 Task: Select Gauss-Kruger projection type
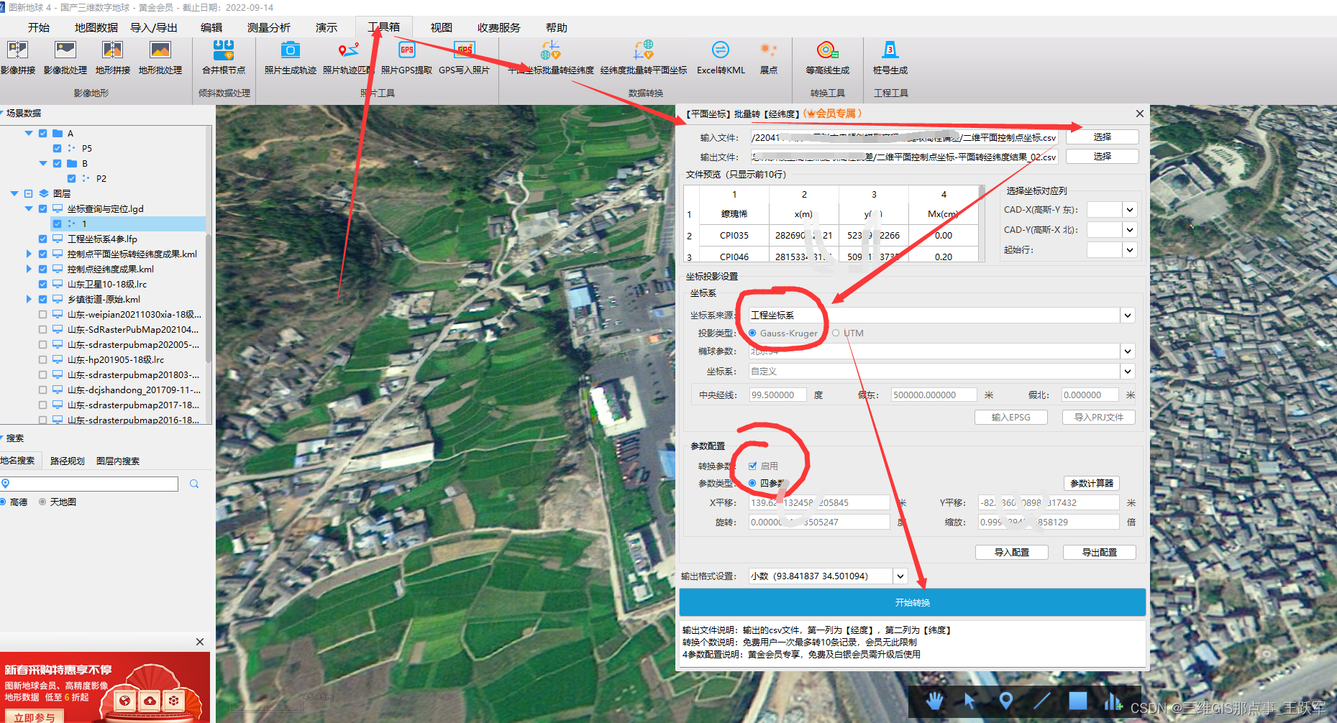(752, 333)
